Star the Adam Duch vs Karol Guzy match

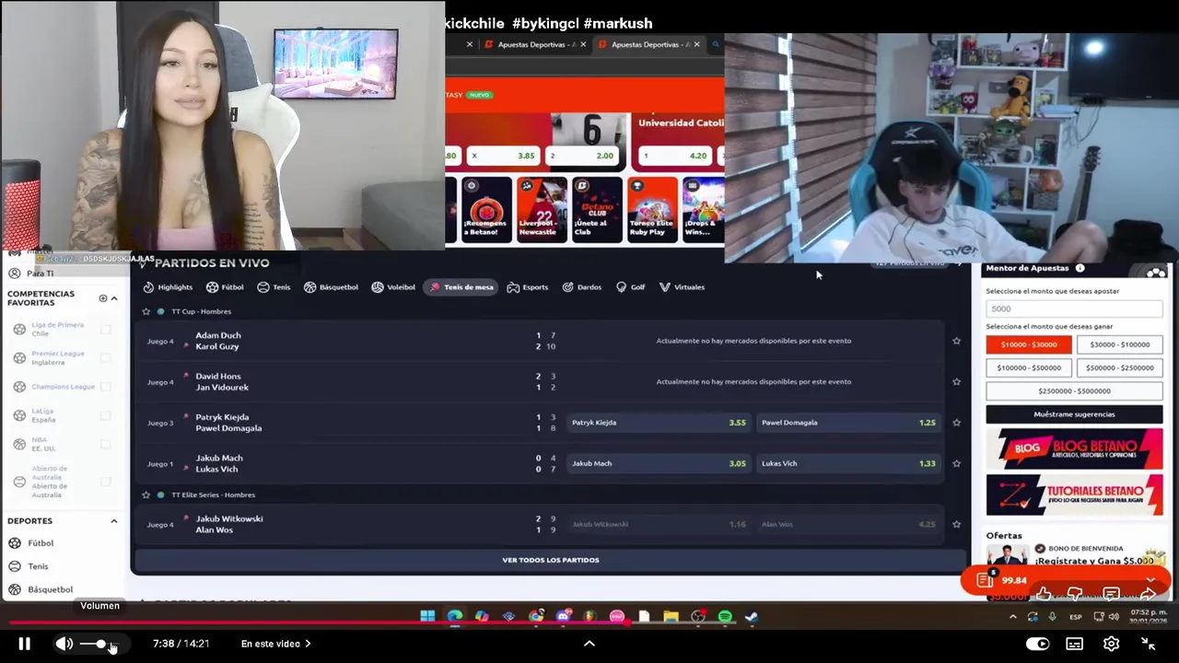coord(956,341)
